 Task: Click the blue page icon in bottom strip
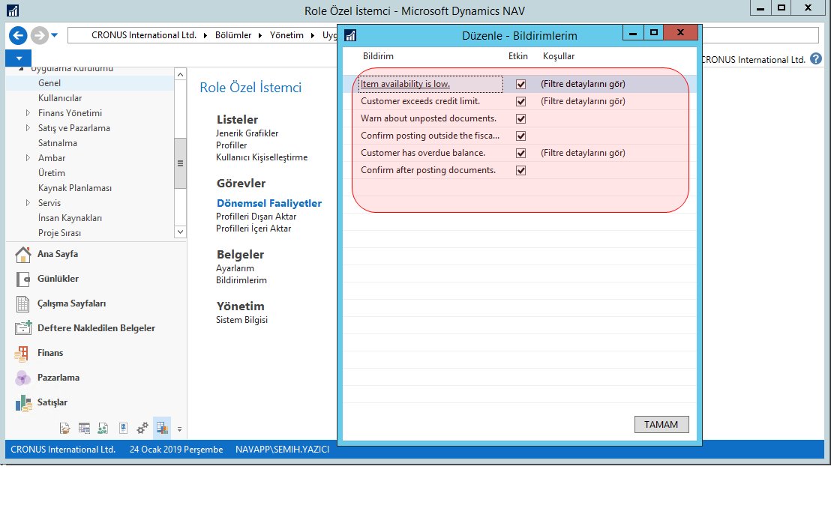(x=123, y=428)
